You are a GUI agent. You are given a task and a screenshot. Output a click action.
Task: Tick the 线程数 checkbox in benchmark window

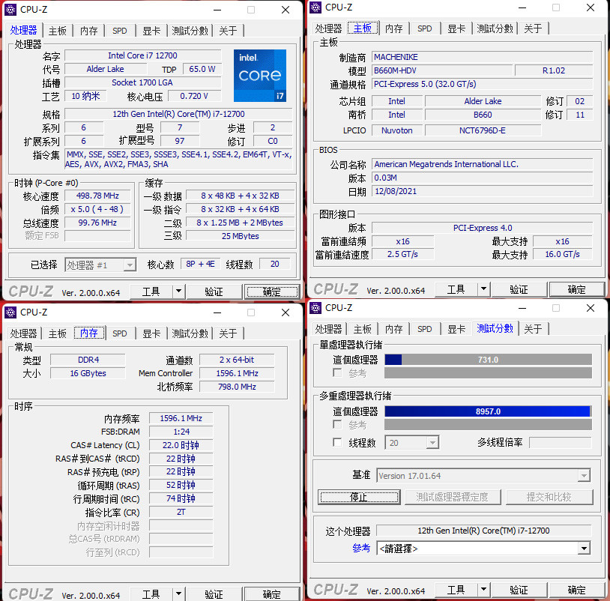point(337,442)
